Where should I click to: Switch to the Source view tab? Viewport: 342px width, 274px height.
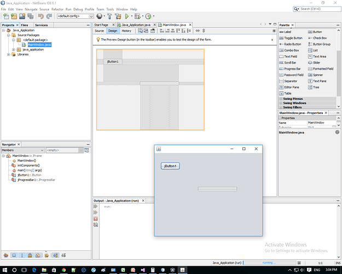99,31
